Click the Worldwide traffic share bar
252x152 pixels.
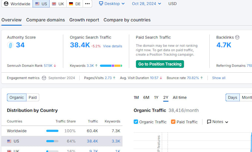click(52, 131)
